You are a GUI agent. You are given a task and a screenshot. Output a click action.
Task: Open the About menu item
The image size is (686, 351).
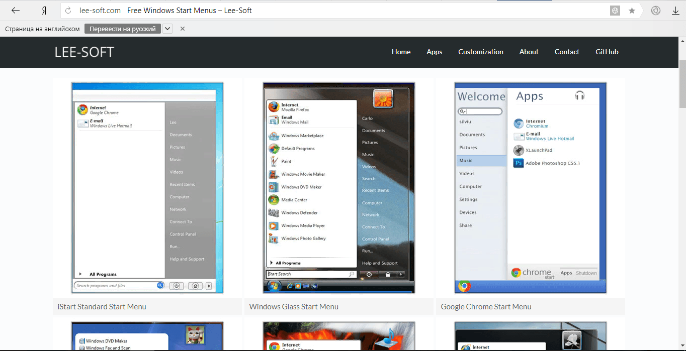point(529,52)
